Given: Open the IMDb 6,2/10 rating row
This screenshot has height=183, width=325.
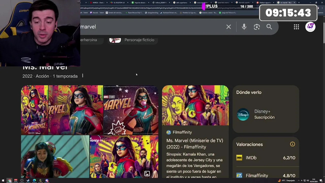Looking at the screenshot, I should tap(266, 158).
